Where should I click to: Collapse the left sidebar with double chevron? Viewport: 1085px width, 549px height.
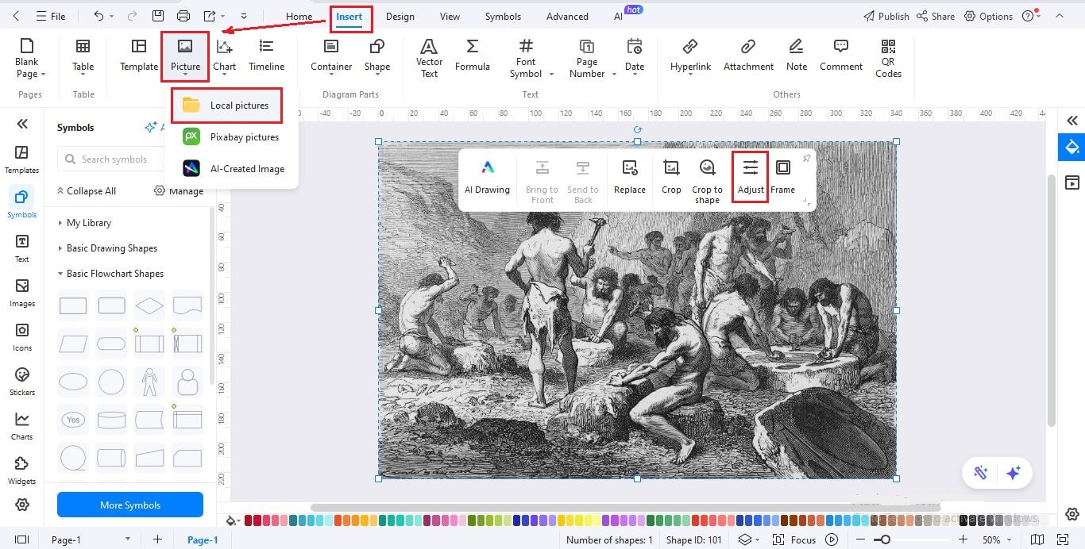coord(22,123)
